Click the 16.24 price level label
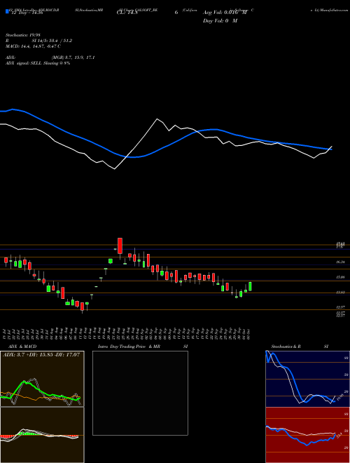The image size is (350, 463). pos(341,262)
